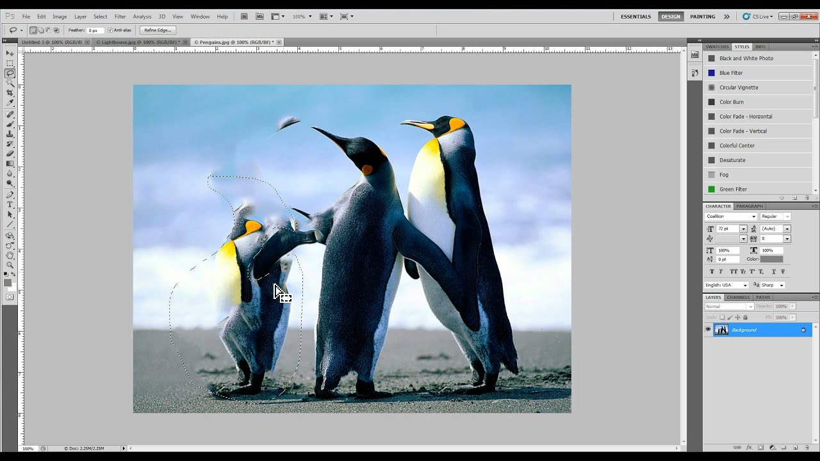Hide the Background layer eye icon
Image resolution: width=820 pixels, height=461 pixels.
click(708, 330)
